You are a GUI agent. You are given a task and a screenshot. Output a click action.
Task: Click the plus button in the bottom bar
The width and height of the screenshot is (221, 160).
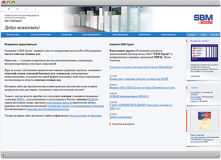tap(3, 154)
